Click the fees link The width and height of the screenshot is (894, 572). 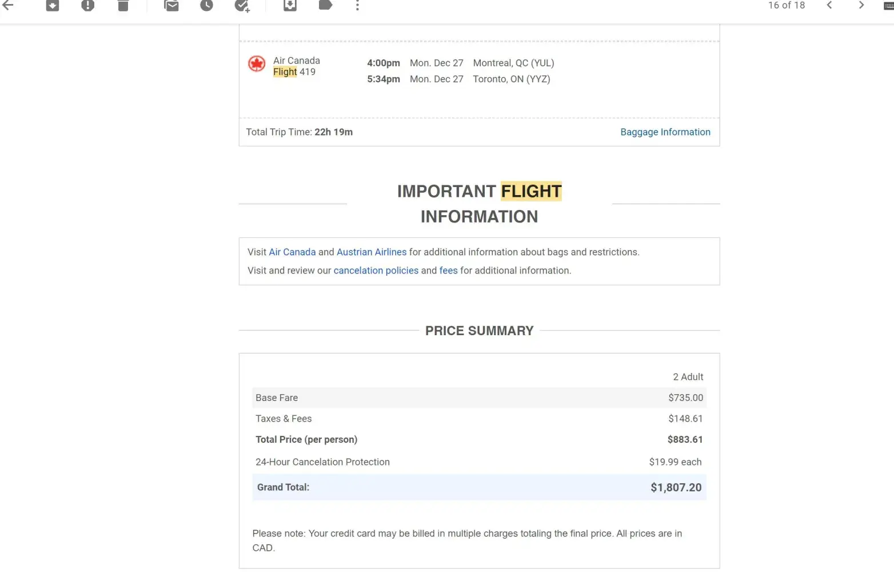click(x=448, y=271)
